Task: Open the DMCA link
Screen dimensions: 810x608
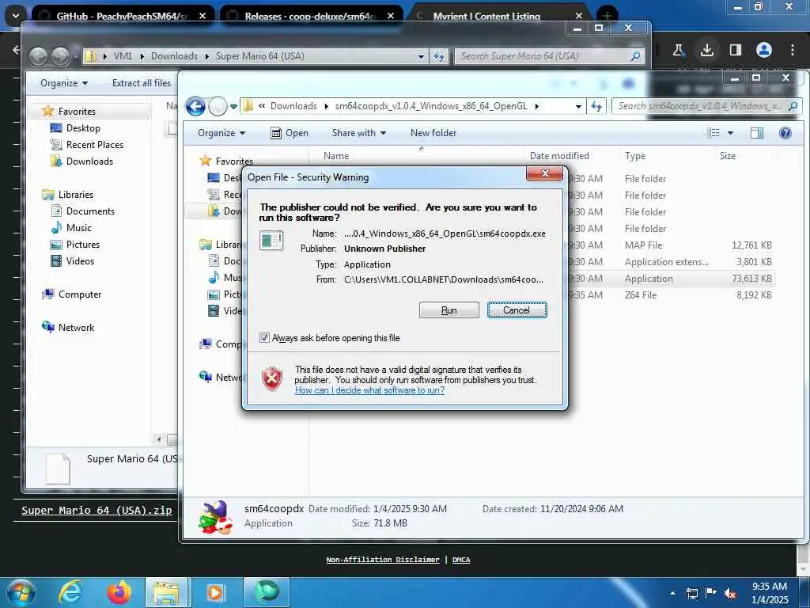Action: [461, 560]
